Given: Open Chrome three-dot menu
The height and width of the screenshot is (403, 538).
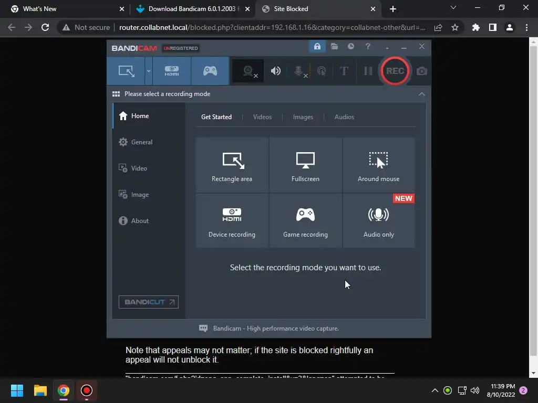Looking at the screenshot, I should pyautogui.click(x=526, y=27).
